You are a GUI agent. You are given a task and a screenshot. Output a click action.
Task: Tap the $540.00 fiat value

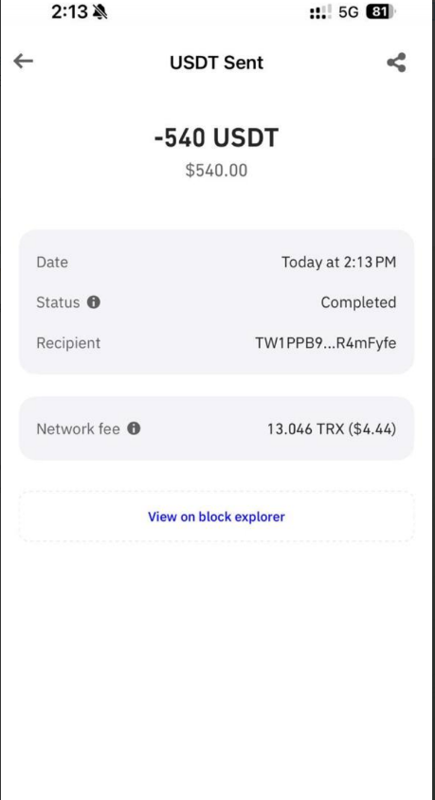pos(216,170)
